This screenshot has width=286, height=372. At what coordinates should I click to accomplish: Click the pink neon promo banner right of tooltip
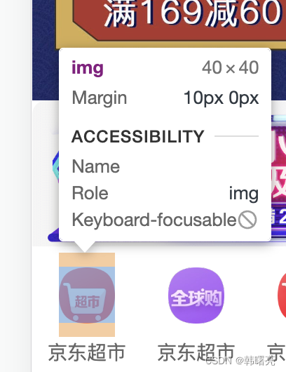click(278, 178)
